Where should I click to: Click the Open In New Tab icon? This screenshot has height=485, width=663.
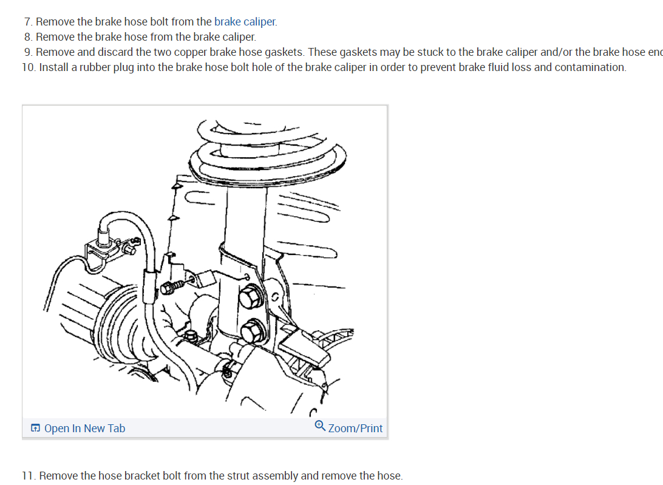pos(35,428)
